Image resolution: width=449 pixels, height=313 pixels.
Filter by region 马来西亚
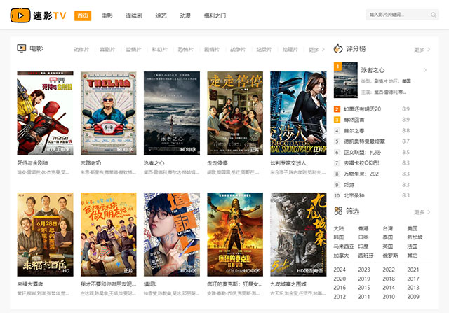(344, 246)
